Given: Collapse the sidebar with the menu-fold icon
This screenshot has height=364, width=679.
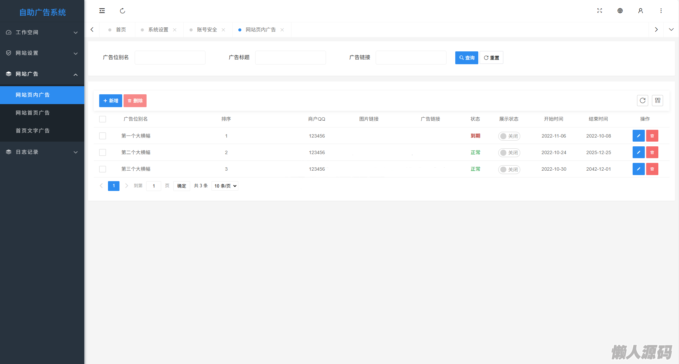Looking at the screenshot, I should tap(102, 11).
